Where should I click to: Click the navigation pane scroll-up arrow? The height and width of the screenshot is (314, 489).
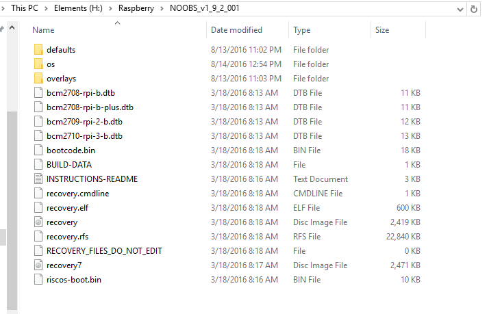[x=12, y=28]
